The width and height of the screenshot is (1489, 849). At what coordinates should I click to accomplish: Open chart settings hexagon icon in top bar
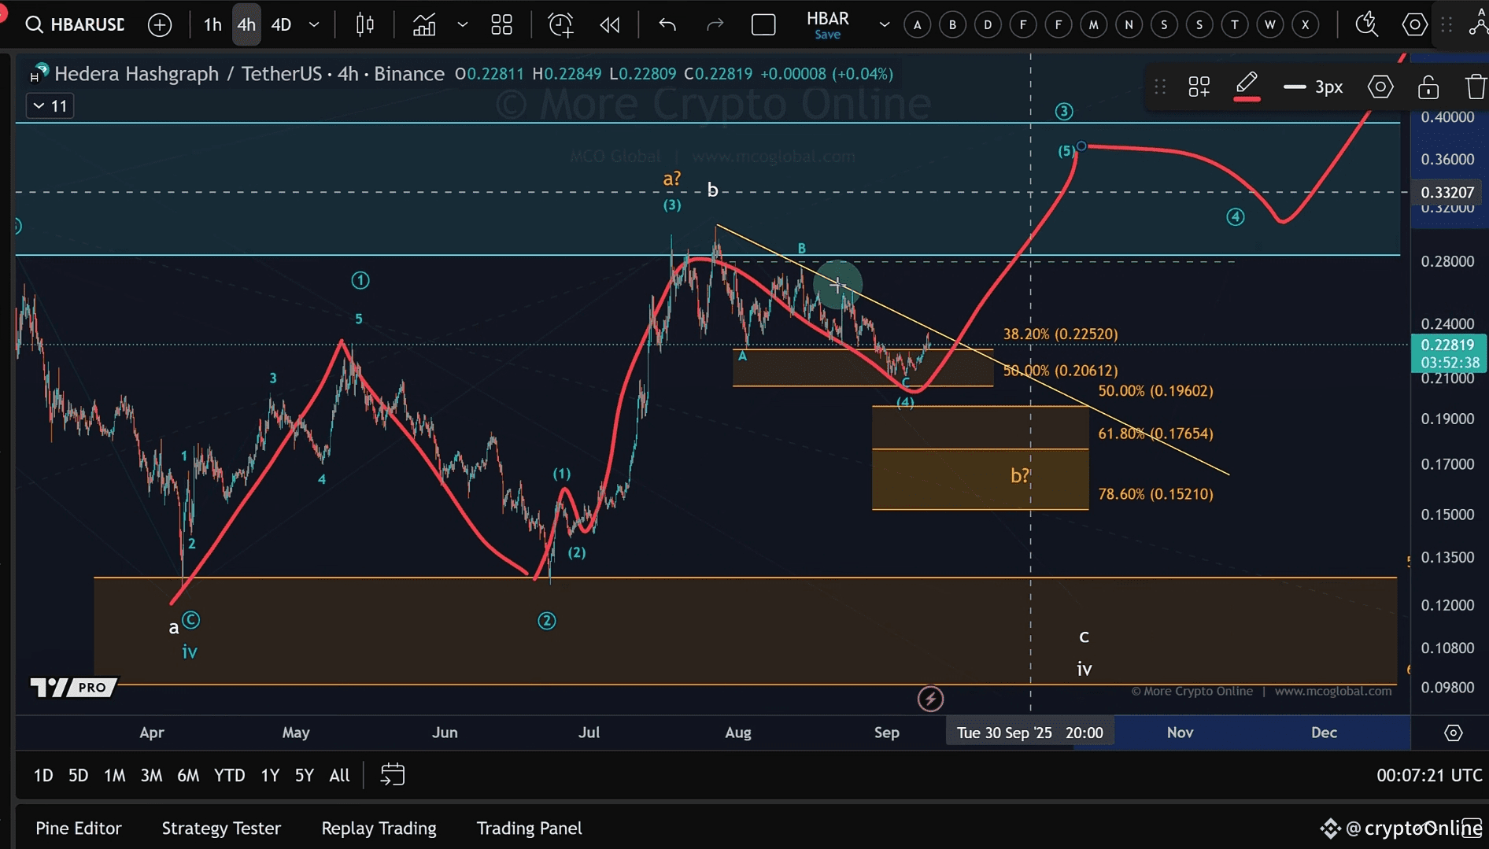pyautogui.click(x=1414, y=24)
